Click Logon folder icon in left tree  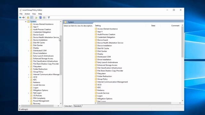click(x=31, y=88)
